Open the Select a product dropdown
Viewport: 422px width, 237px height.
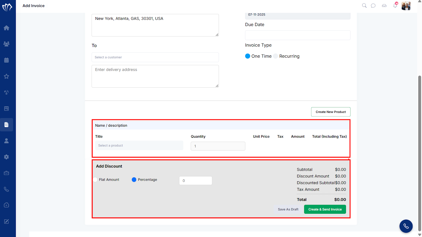pyautogui.click(x=139, y=145)
